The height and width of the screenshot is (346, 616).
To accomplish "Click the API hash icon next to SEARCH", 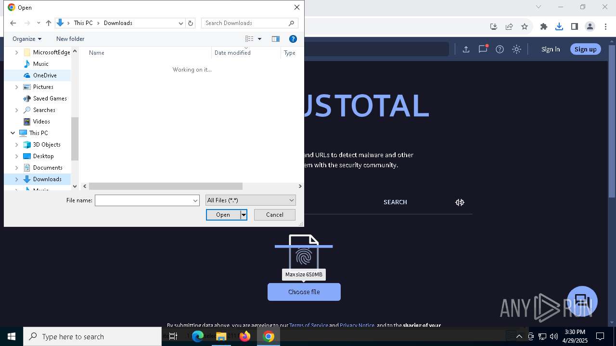I will (x=460, y=202).
